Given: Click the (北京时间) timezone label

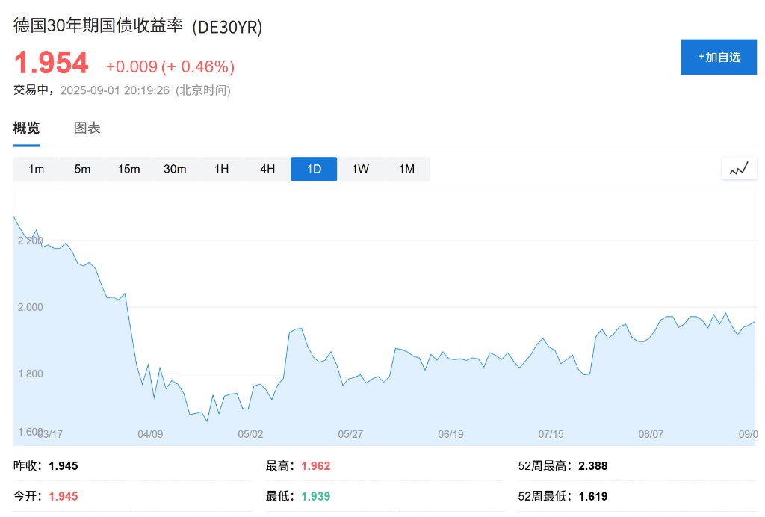Looking at the screenshot, I should (x=203, y=90).
